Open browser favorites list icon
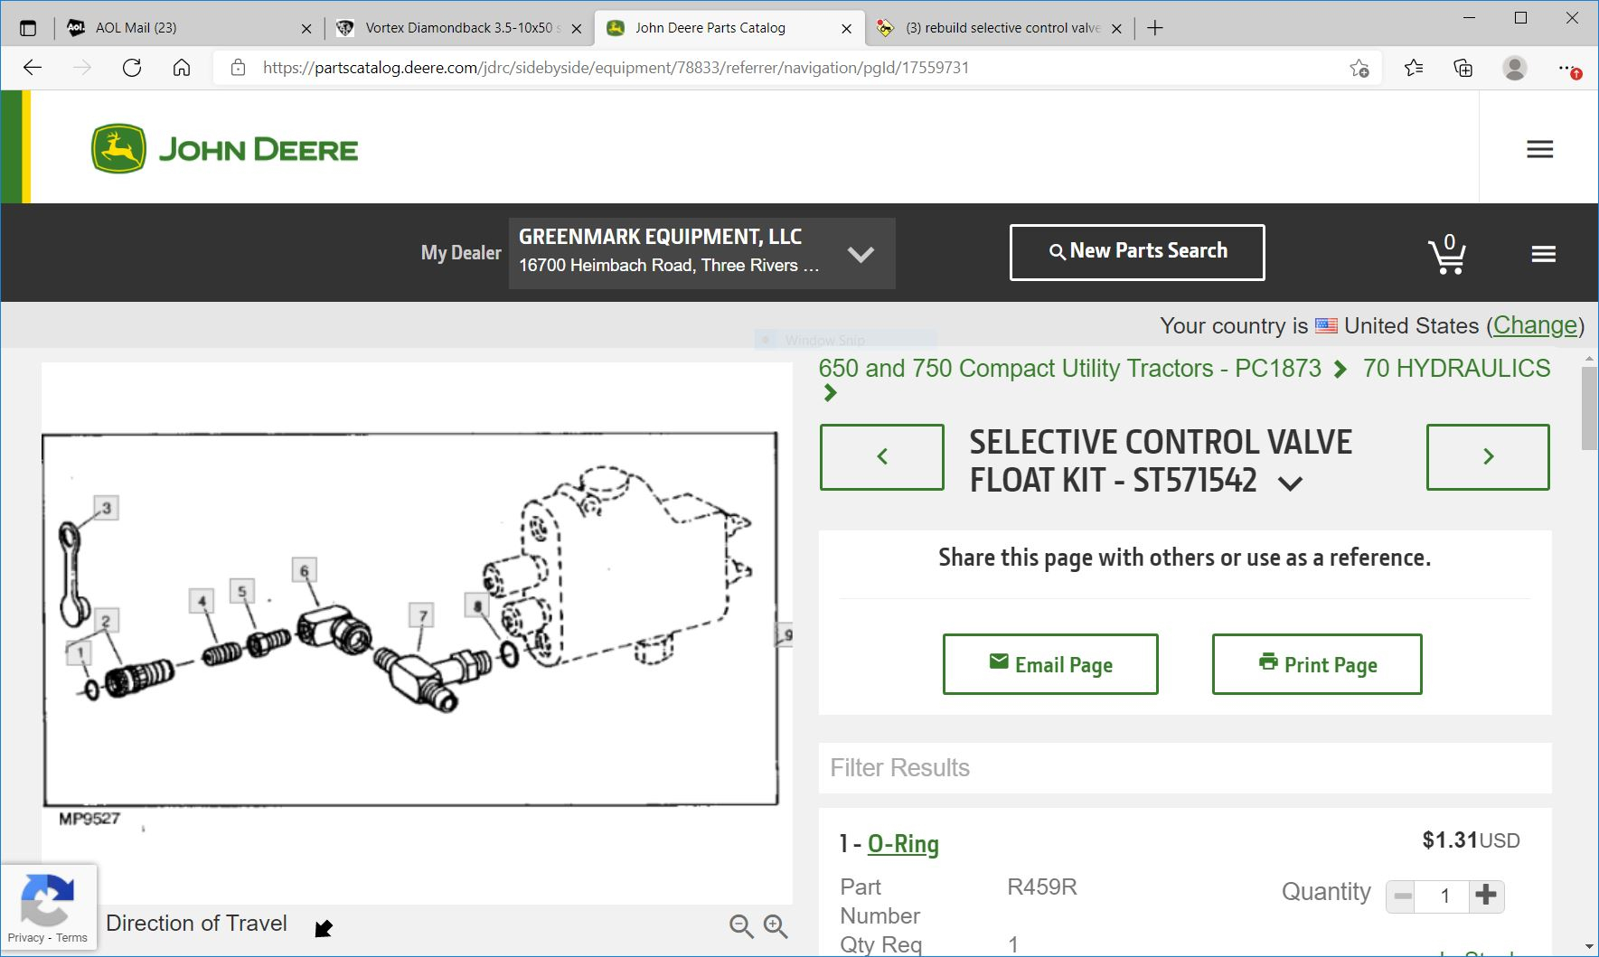The width and height of the screenshot is (1599, 957). pyautogui.click(x=1414, y=68)
